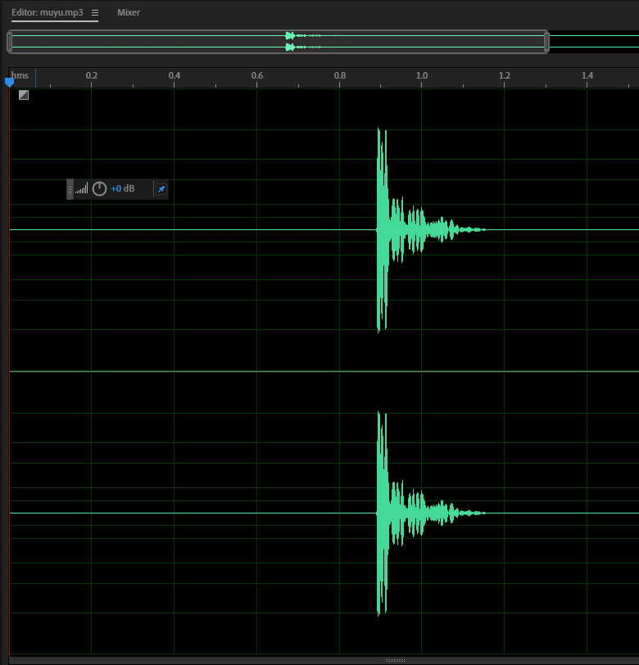Click the overview area right of the navigator
The width and height of the screenshot is (639, 665).
[594, 42]
